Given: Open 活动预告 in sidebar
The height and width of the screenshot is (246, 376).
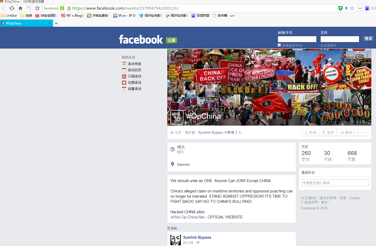Looking at the screenshot, I should [x=132, y=64].
